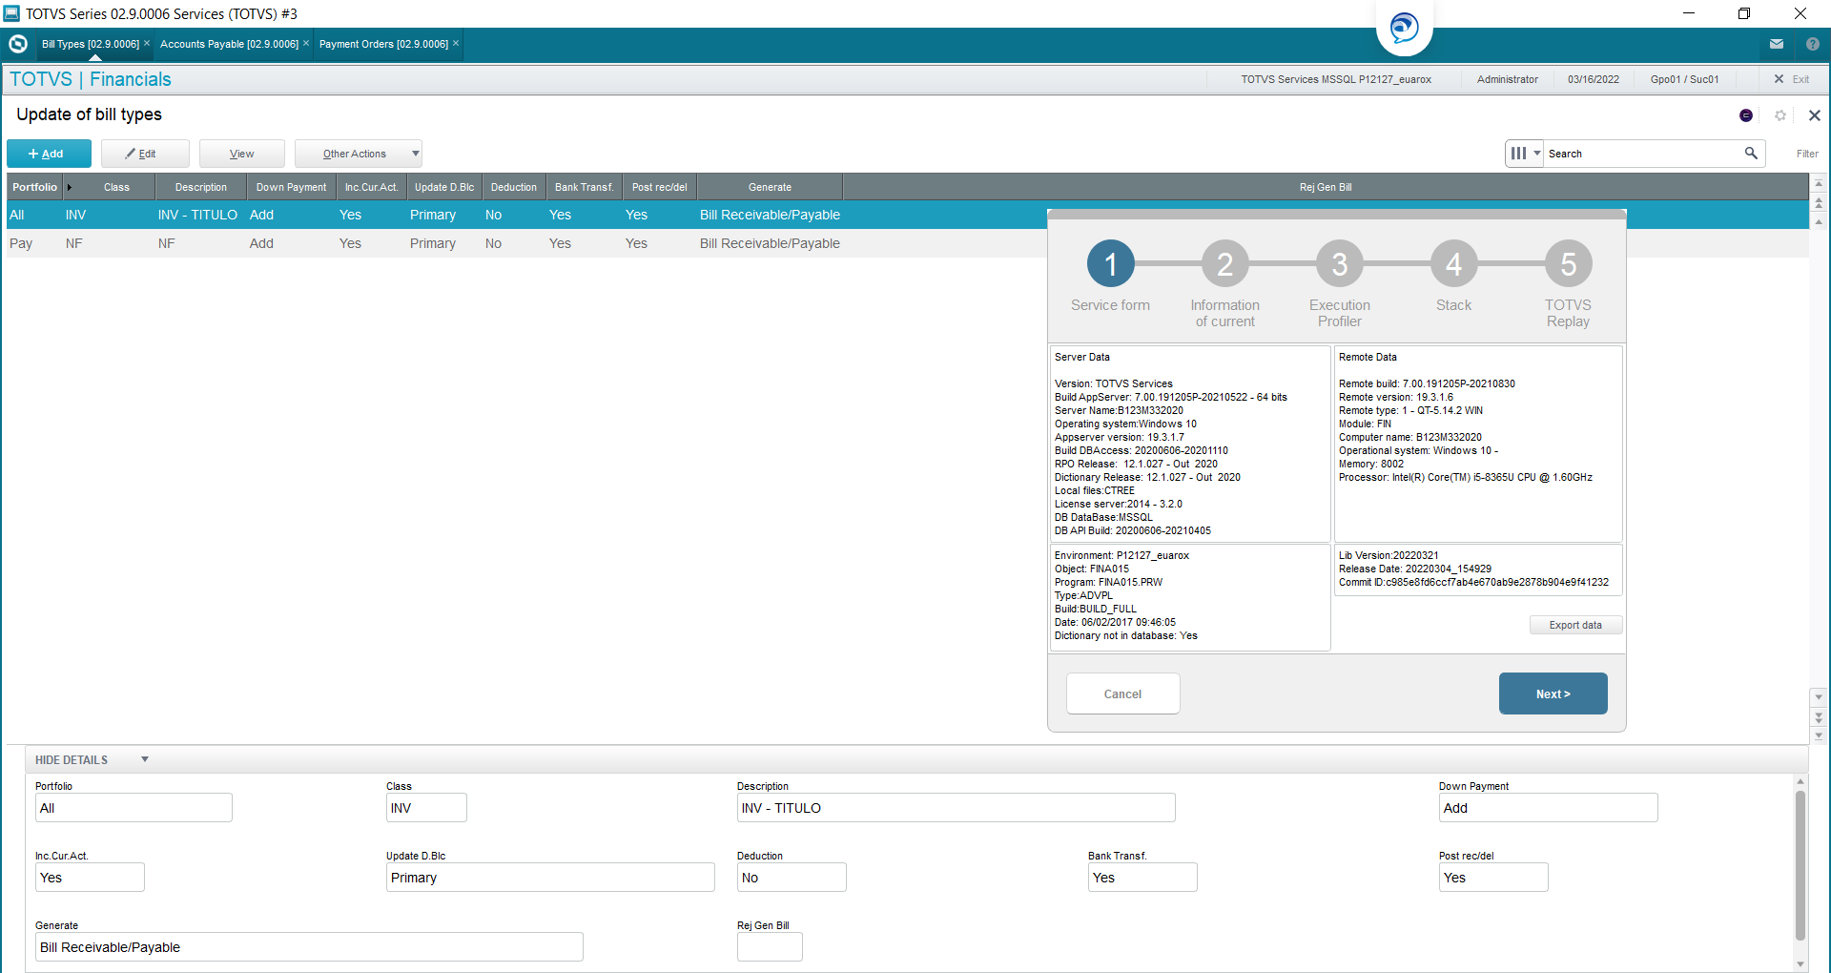Collapse the HIDE DETAILS section

[x=92, y=760]
